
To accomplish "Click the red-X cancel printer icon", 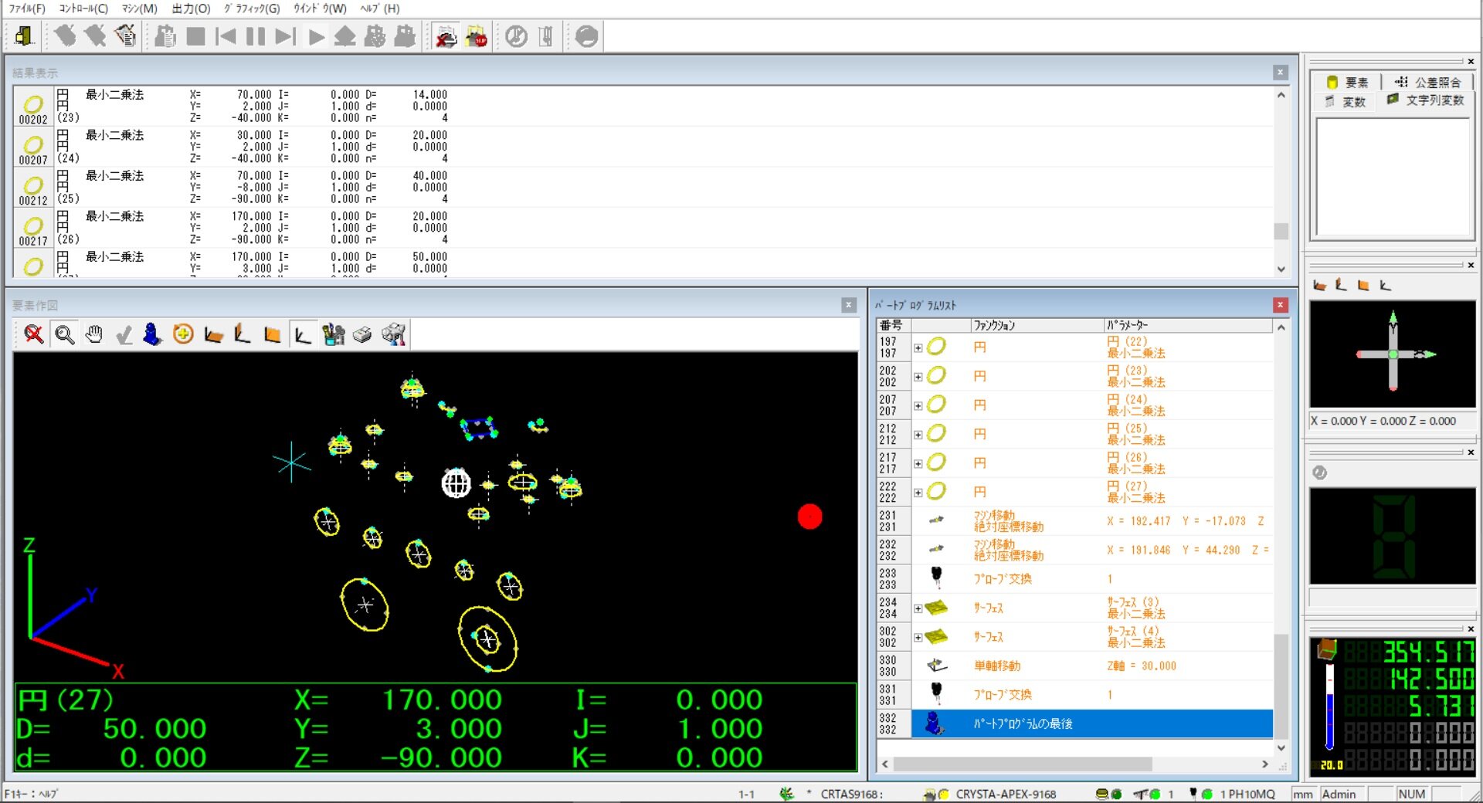I will 446,36.
